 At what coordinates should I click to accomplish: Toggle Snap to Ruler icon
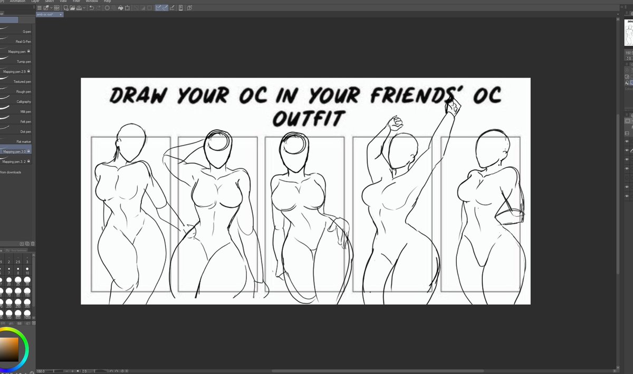[158, 8]
